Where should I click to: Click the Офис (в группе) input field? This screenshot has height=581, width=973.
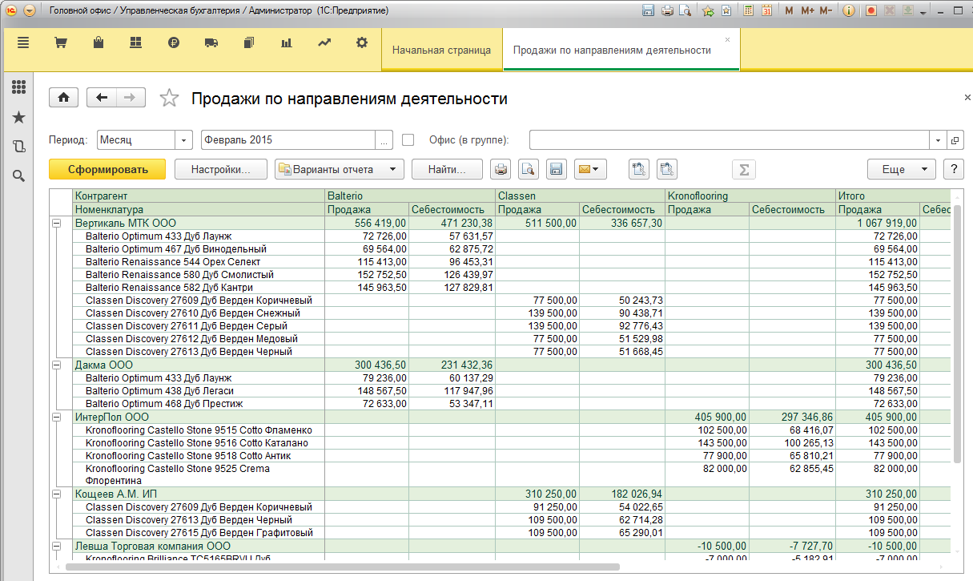[x=729, y=139]
